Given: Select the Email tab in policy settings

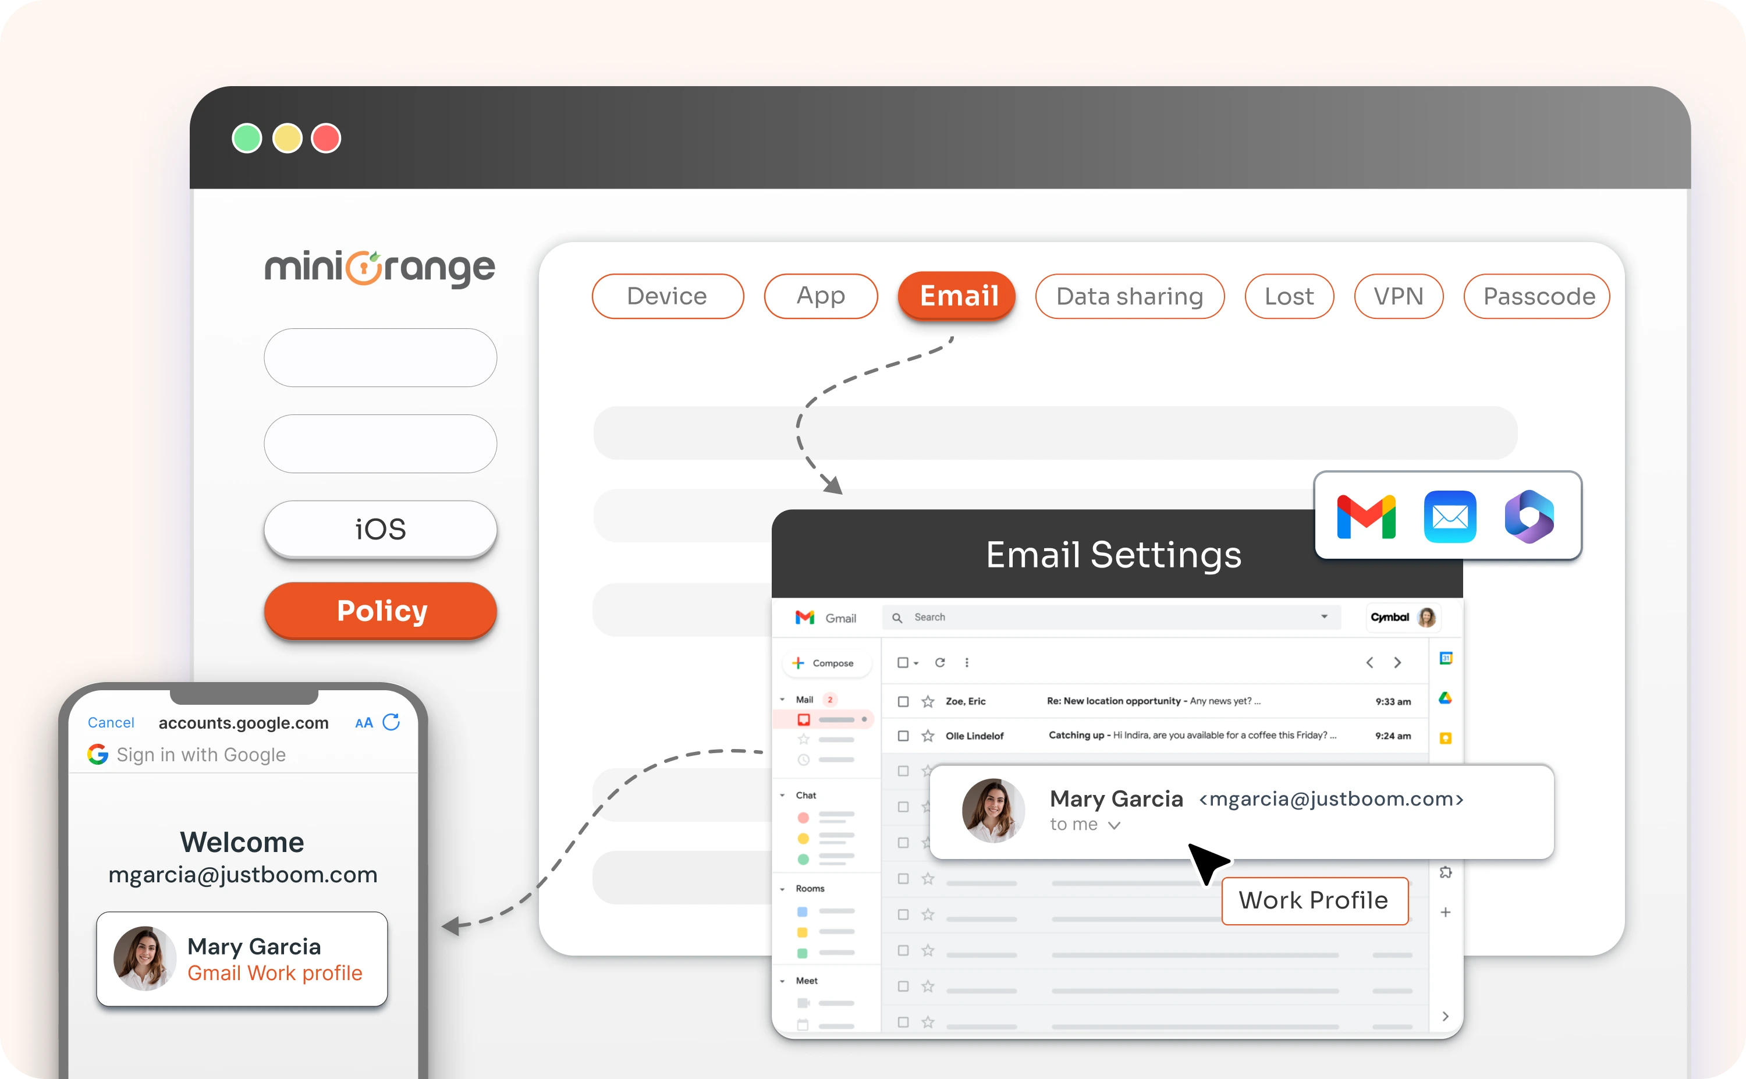Looking at the screenshot, I should click(958, 296).
